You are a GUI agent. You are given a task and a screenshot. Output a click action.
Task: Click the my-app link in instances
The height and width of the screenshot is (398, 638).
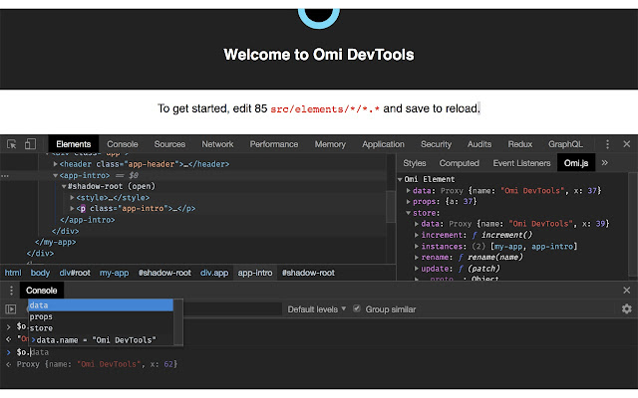[509, 246]
